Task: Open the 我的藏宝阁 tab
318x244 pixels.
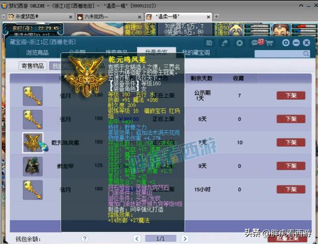Action: coord(196,53)
